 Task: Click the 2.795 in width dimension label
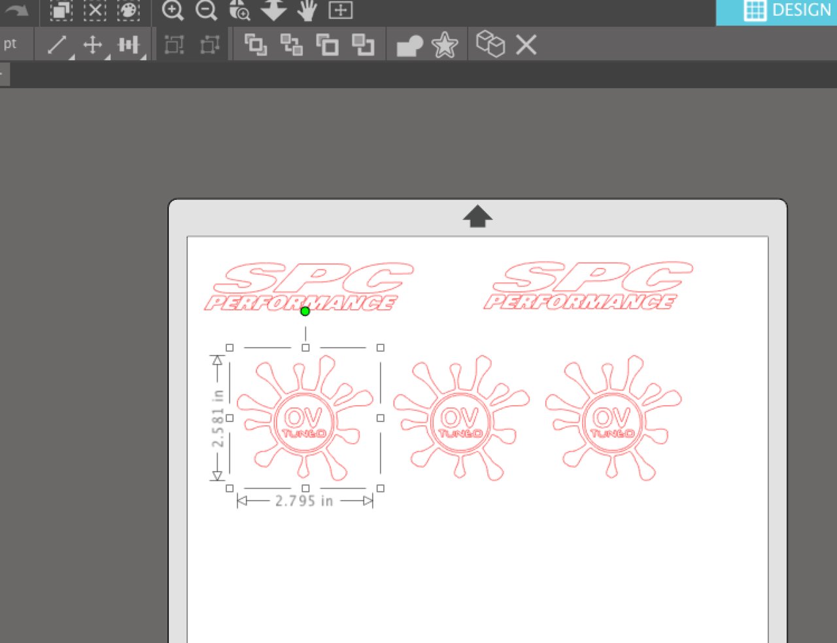point(304,501)
